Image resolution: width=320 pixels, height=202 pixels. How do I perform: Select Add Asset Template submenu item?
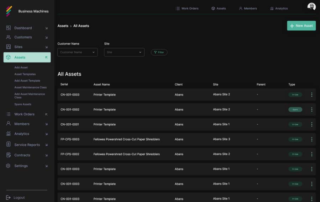coord(27,81)
